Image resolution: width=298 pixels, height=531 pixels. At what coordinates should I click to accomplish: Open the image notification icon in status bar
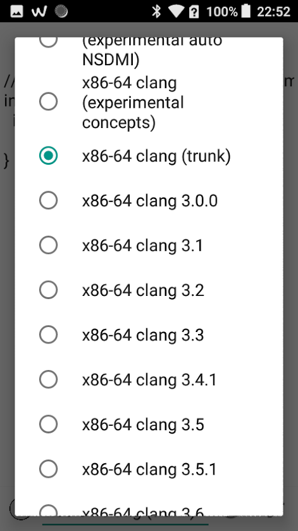pyautogui.click(x=16, y=12)
